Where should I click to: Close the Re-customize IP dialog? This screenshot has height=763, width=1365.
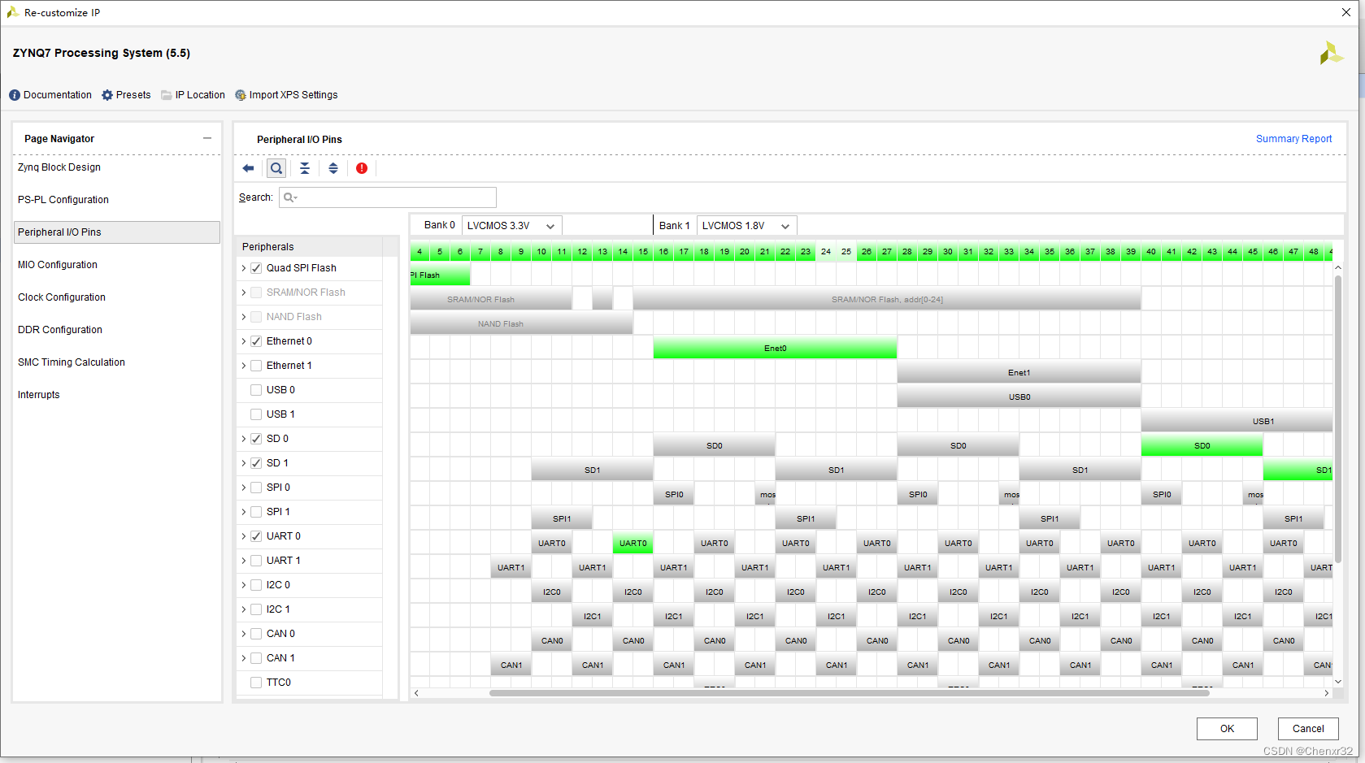(1346, 12)
